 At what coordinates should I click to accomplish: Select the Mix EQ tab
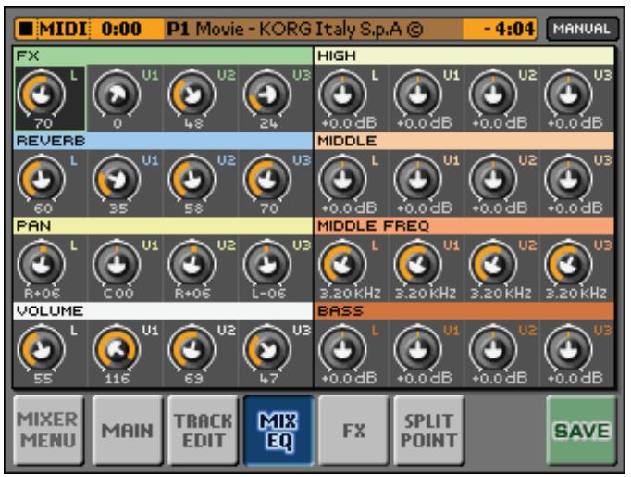278,430
